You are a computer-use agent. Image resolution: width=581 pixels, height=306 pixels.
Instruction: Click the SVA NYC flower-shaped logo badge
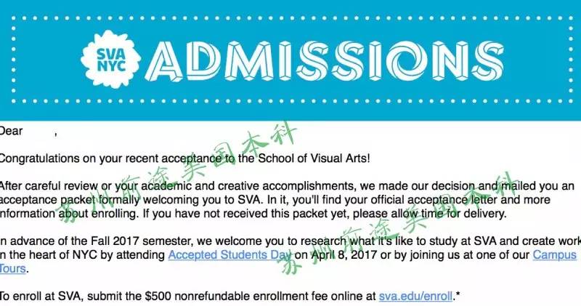[x=110, y=60]
